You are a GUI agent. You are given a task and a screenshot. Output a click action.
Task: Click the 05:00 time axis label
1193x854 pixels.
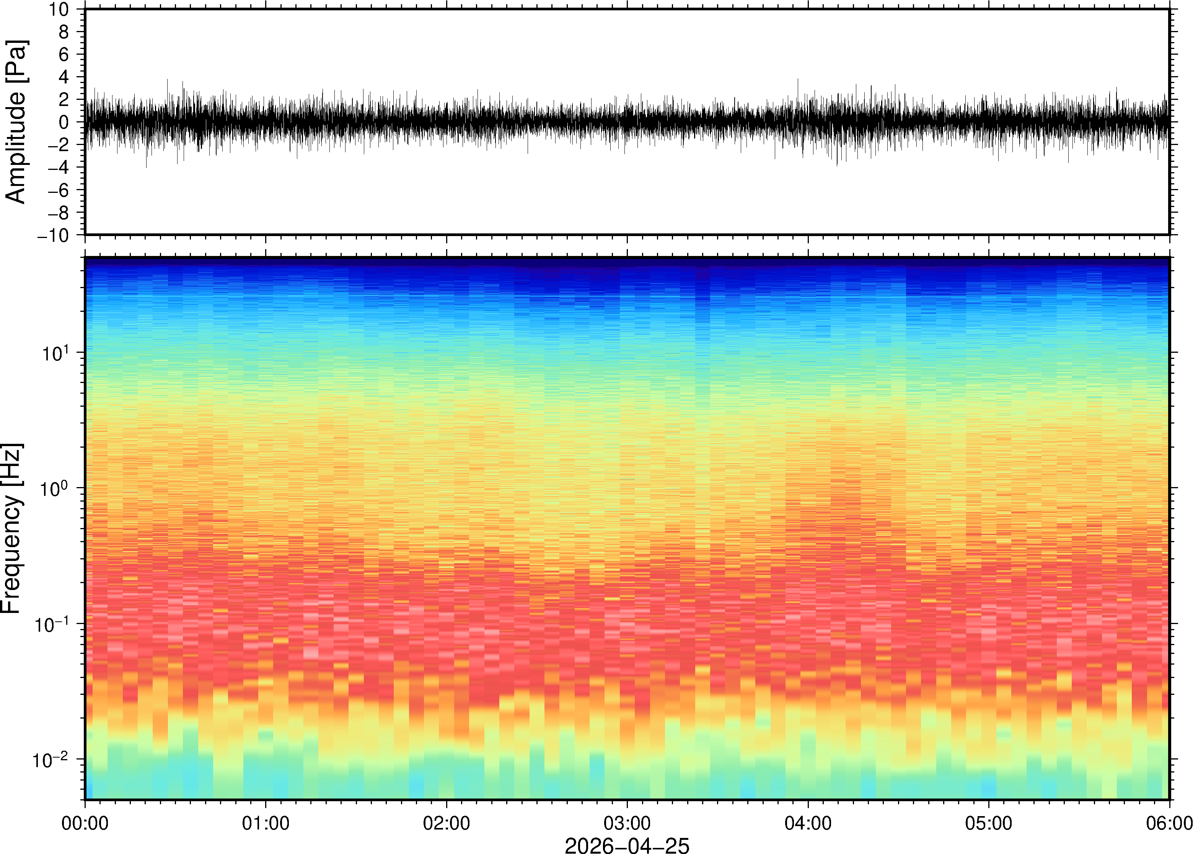[x=988, y=823]
